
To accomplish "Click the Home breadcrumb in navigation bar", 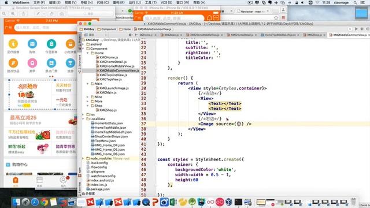I will (125, 29).
